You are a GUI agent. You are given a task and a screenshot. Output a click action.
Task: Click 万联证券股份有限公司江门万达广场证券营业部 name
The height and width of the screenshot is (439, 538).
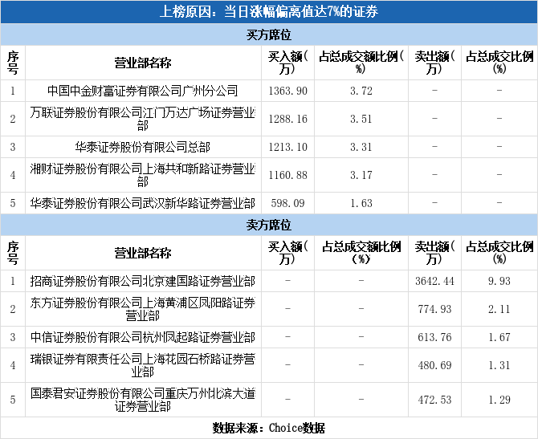point(143,119)
